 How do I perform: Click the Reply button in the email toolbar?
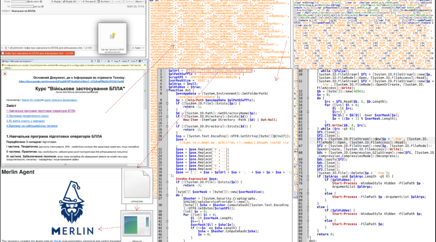[x=56, y=2]
